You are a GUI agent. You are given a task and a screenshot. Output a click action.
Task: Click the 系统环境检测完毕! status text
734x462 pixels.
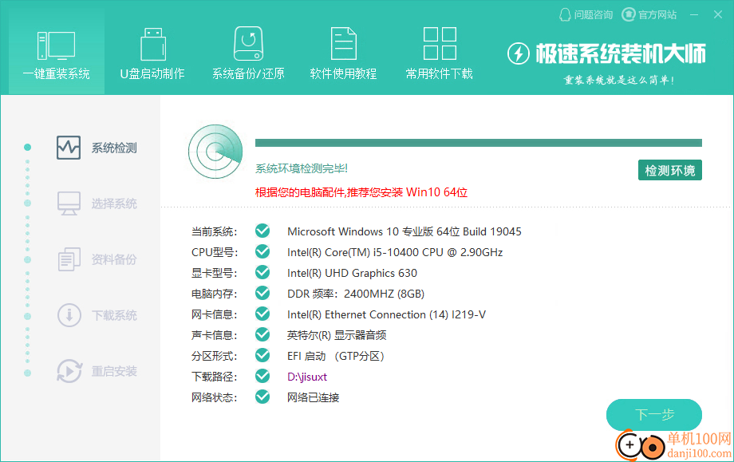point(302,168)
